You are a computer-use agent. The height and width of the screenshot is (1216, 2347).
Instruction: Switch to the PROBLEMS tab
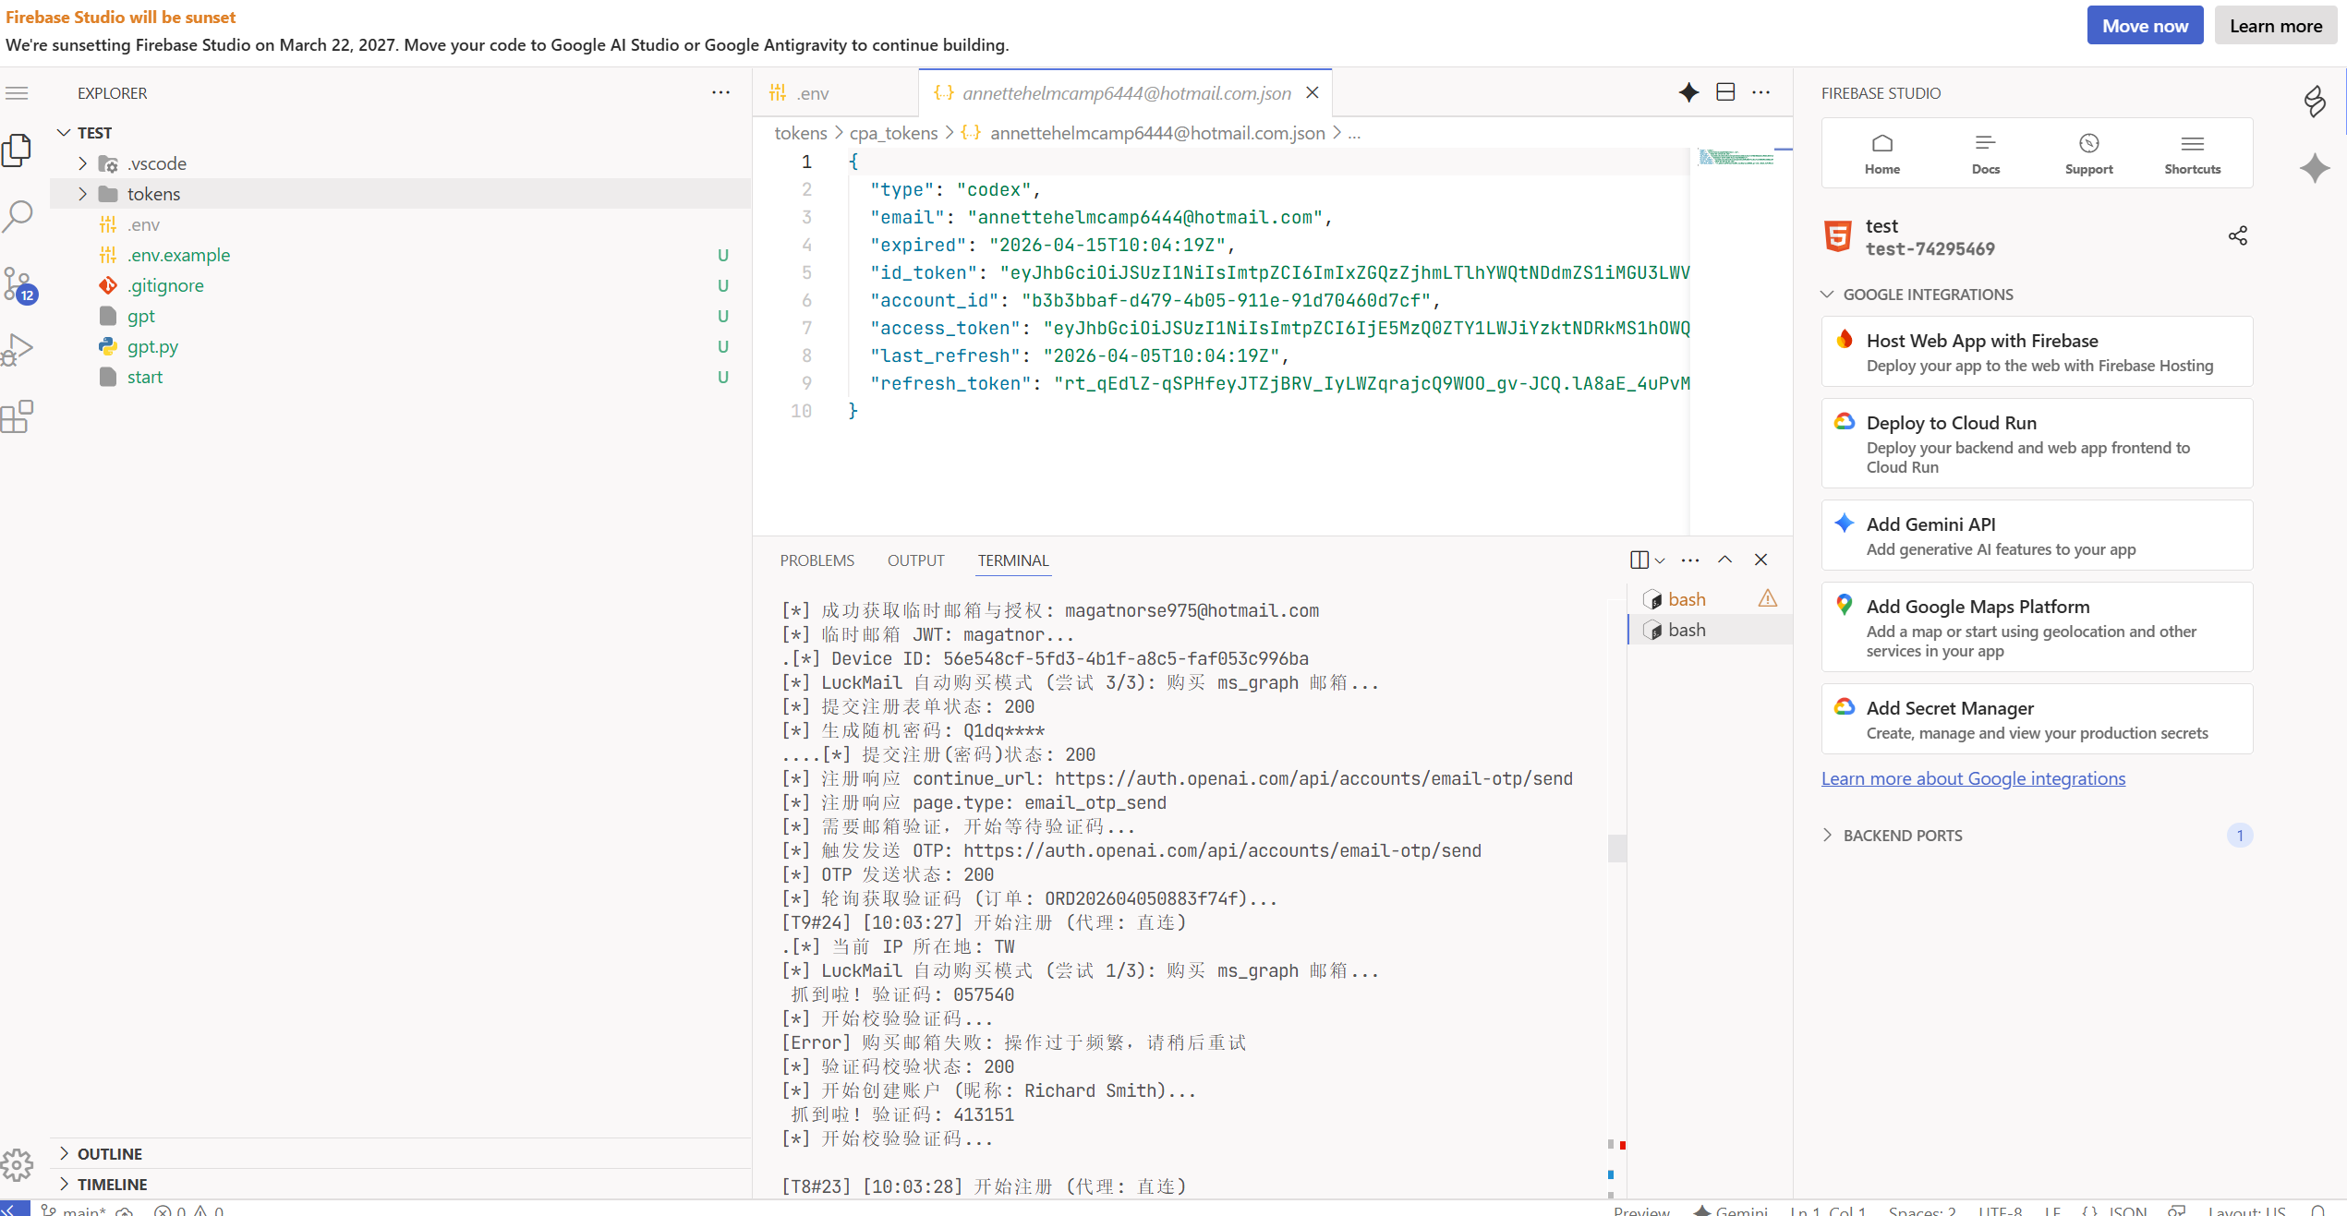pyautogui.click(x=817, y=560)
